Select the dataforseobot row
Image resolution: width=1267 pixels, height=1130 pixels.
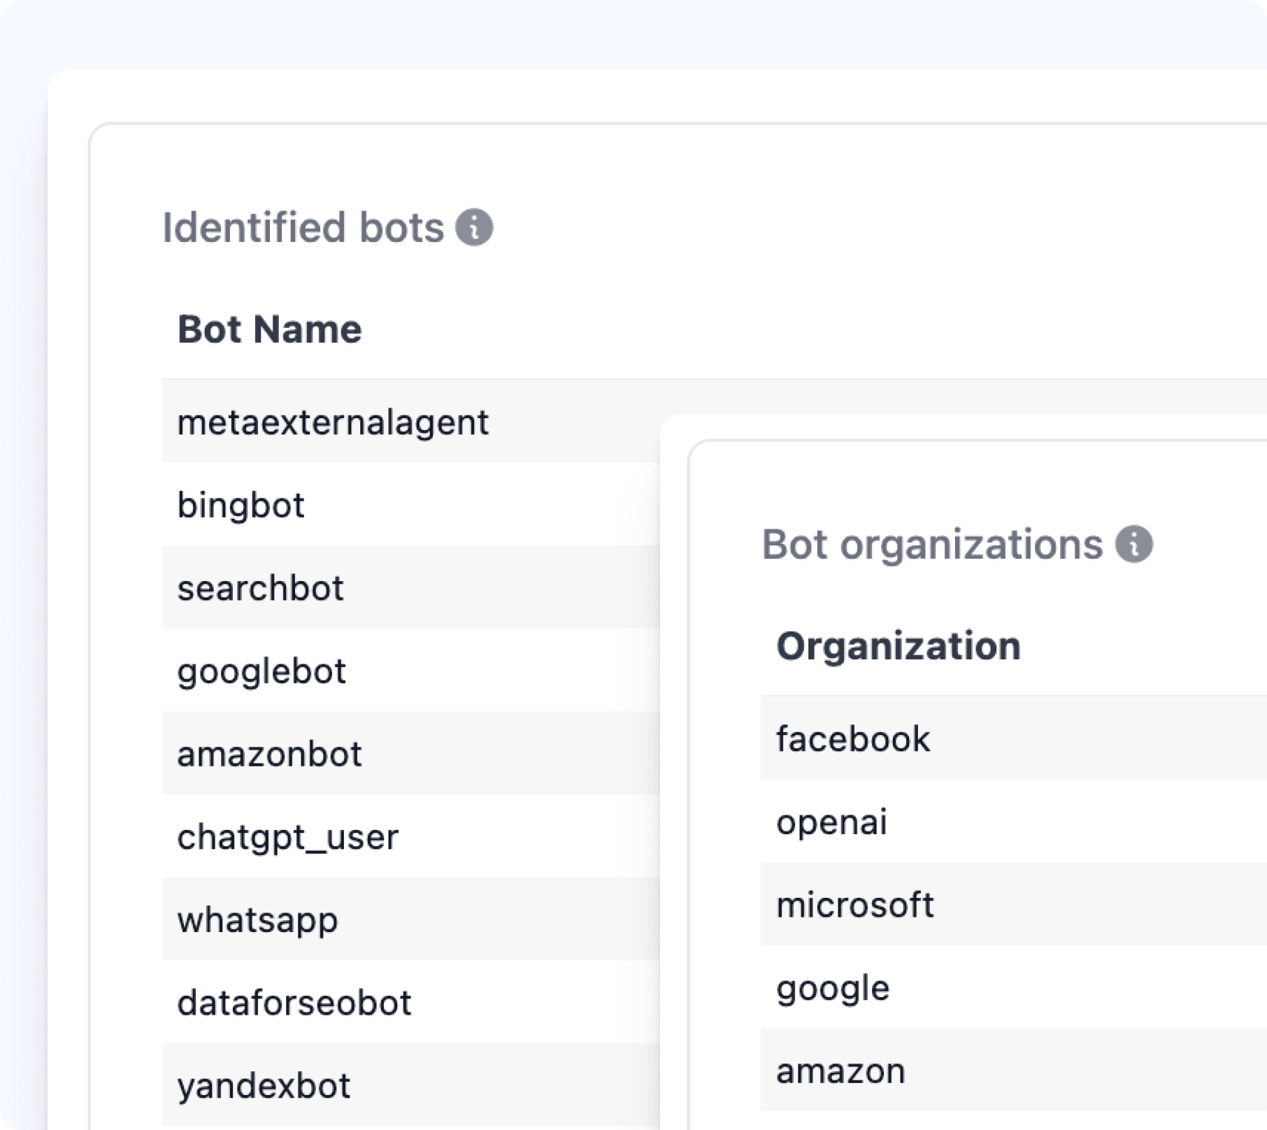[294, 1003]
